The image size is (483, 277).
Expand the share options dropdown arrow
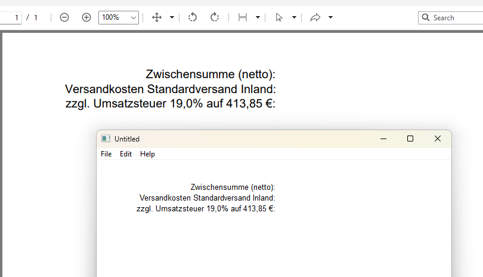[x=330, y=17]
